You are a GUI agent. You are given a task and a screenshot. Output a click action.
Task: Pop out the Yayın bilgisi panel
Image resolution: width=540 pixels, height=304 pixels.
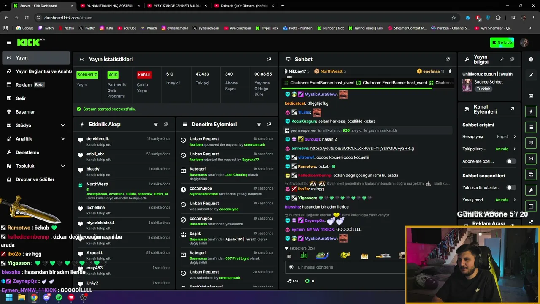(512, 60)
